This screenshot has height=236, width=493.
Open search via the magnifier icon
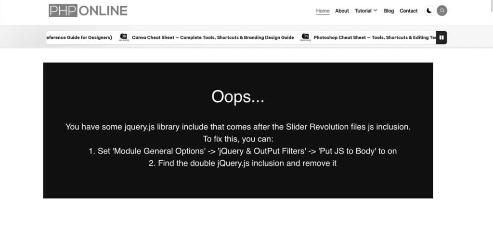click(442, 11)
